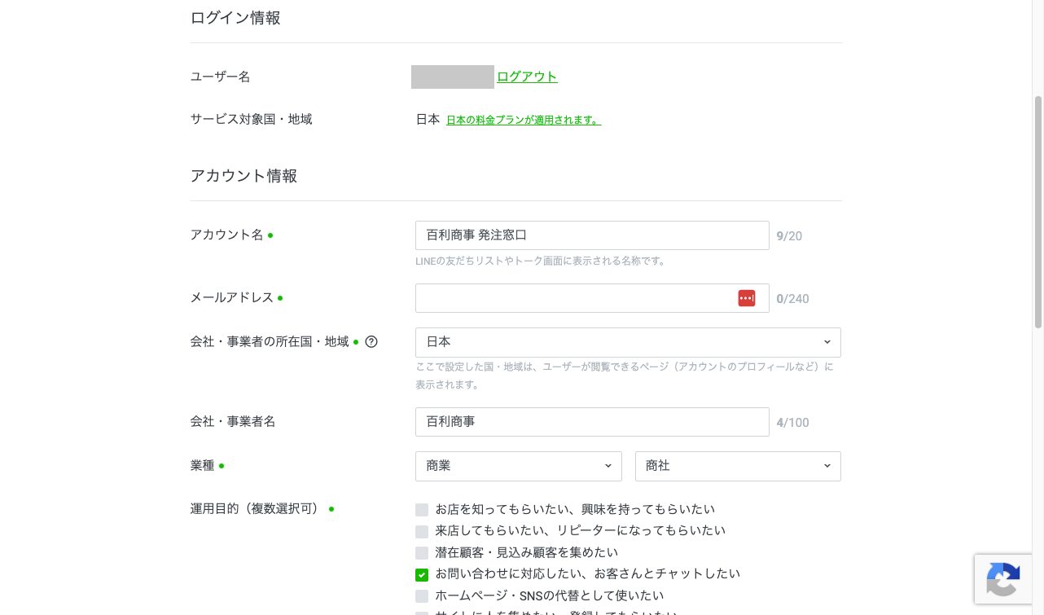
Task: Click the ログイン情報 section heading
Action: (x=235, y=18)
